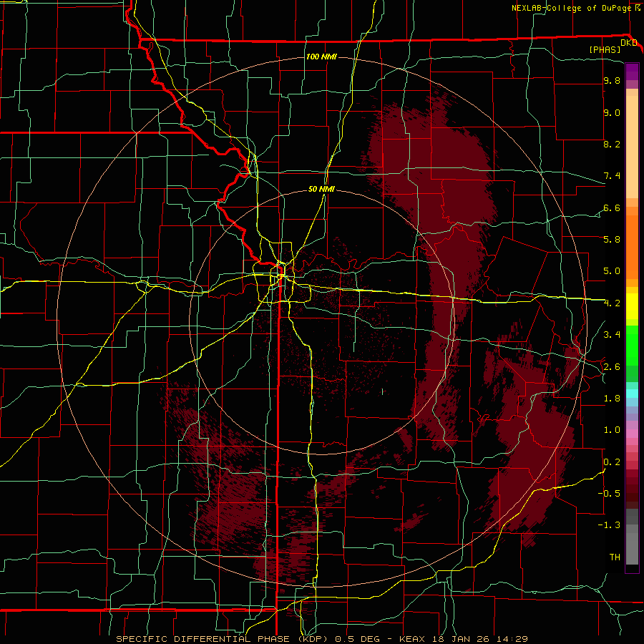Screen dimensions: 644x644
Task: Click the 1.8 legend value
Action: click(612, 399)
